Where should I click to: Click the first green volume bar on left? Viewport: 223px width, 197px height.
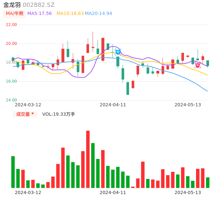(13, 172)
